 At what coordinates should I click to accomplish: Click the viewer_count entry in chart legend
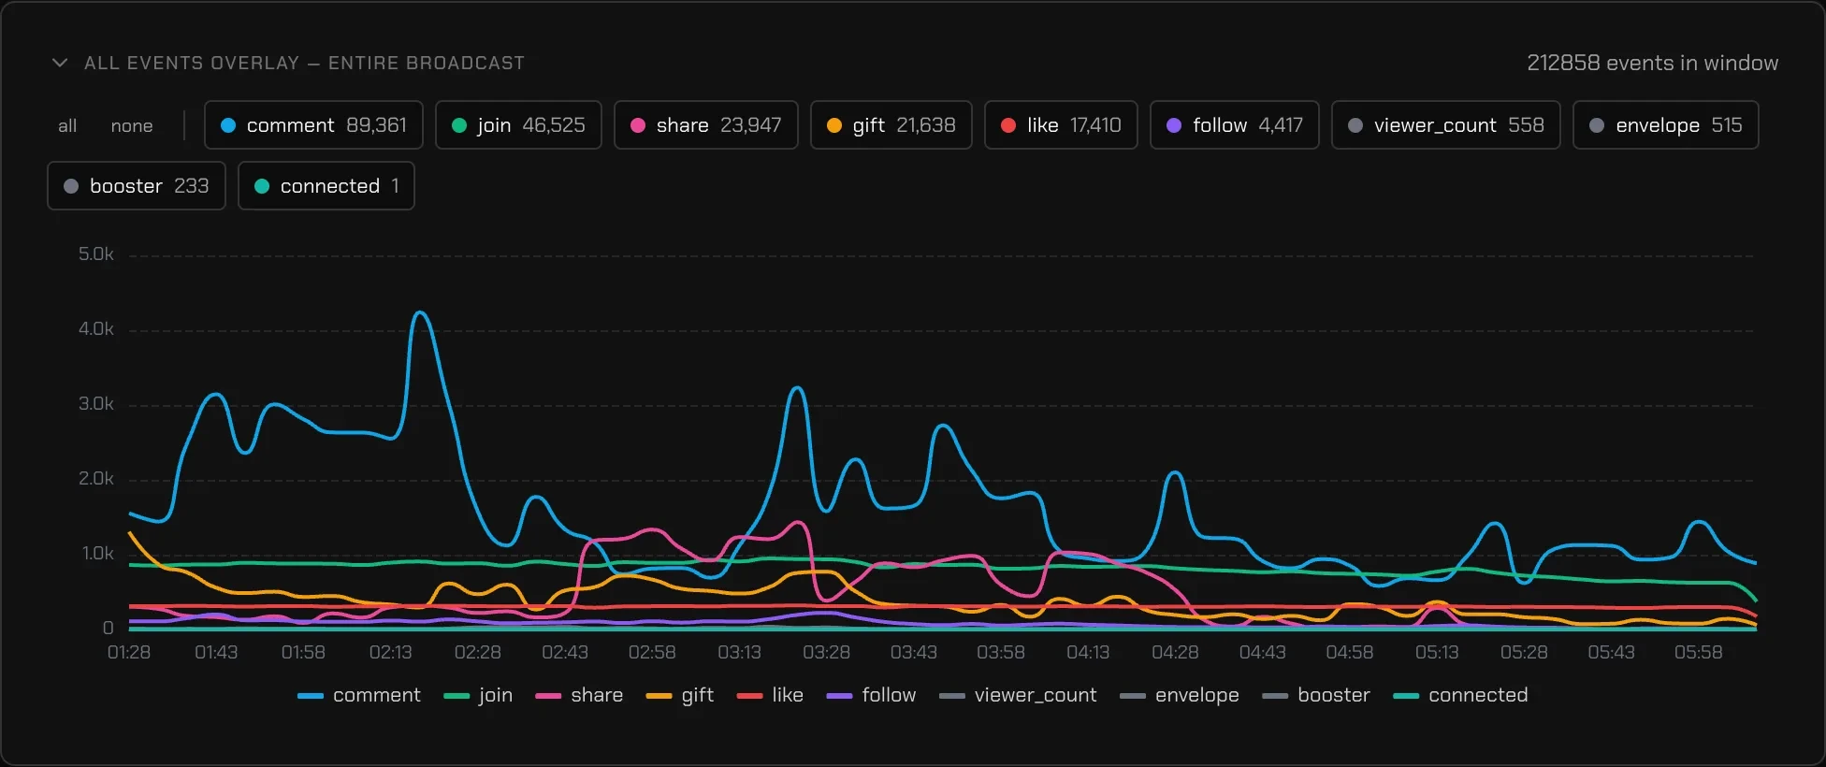[1018, 695]
